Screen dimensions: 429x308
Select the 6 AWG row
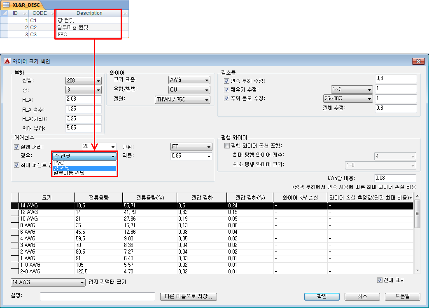click(212, 232)
